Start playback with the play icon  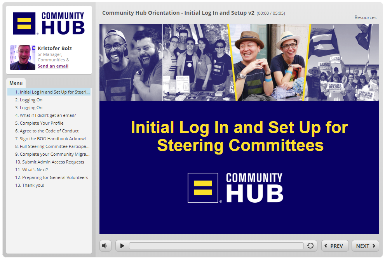pos(122,246)
